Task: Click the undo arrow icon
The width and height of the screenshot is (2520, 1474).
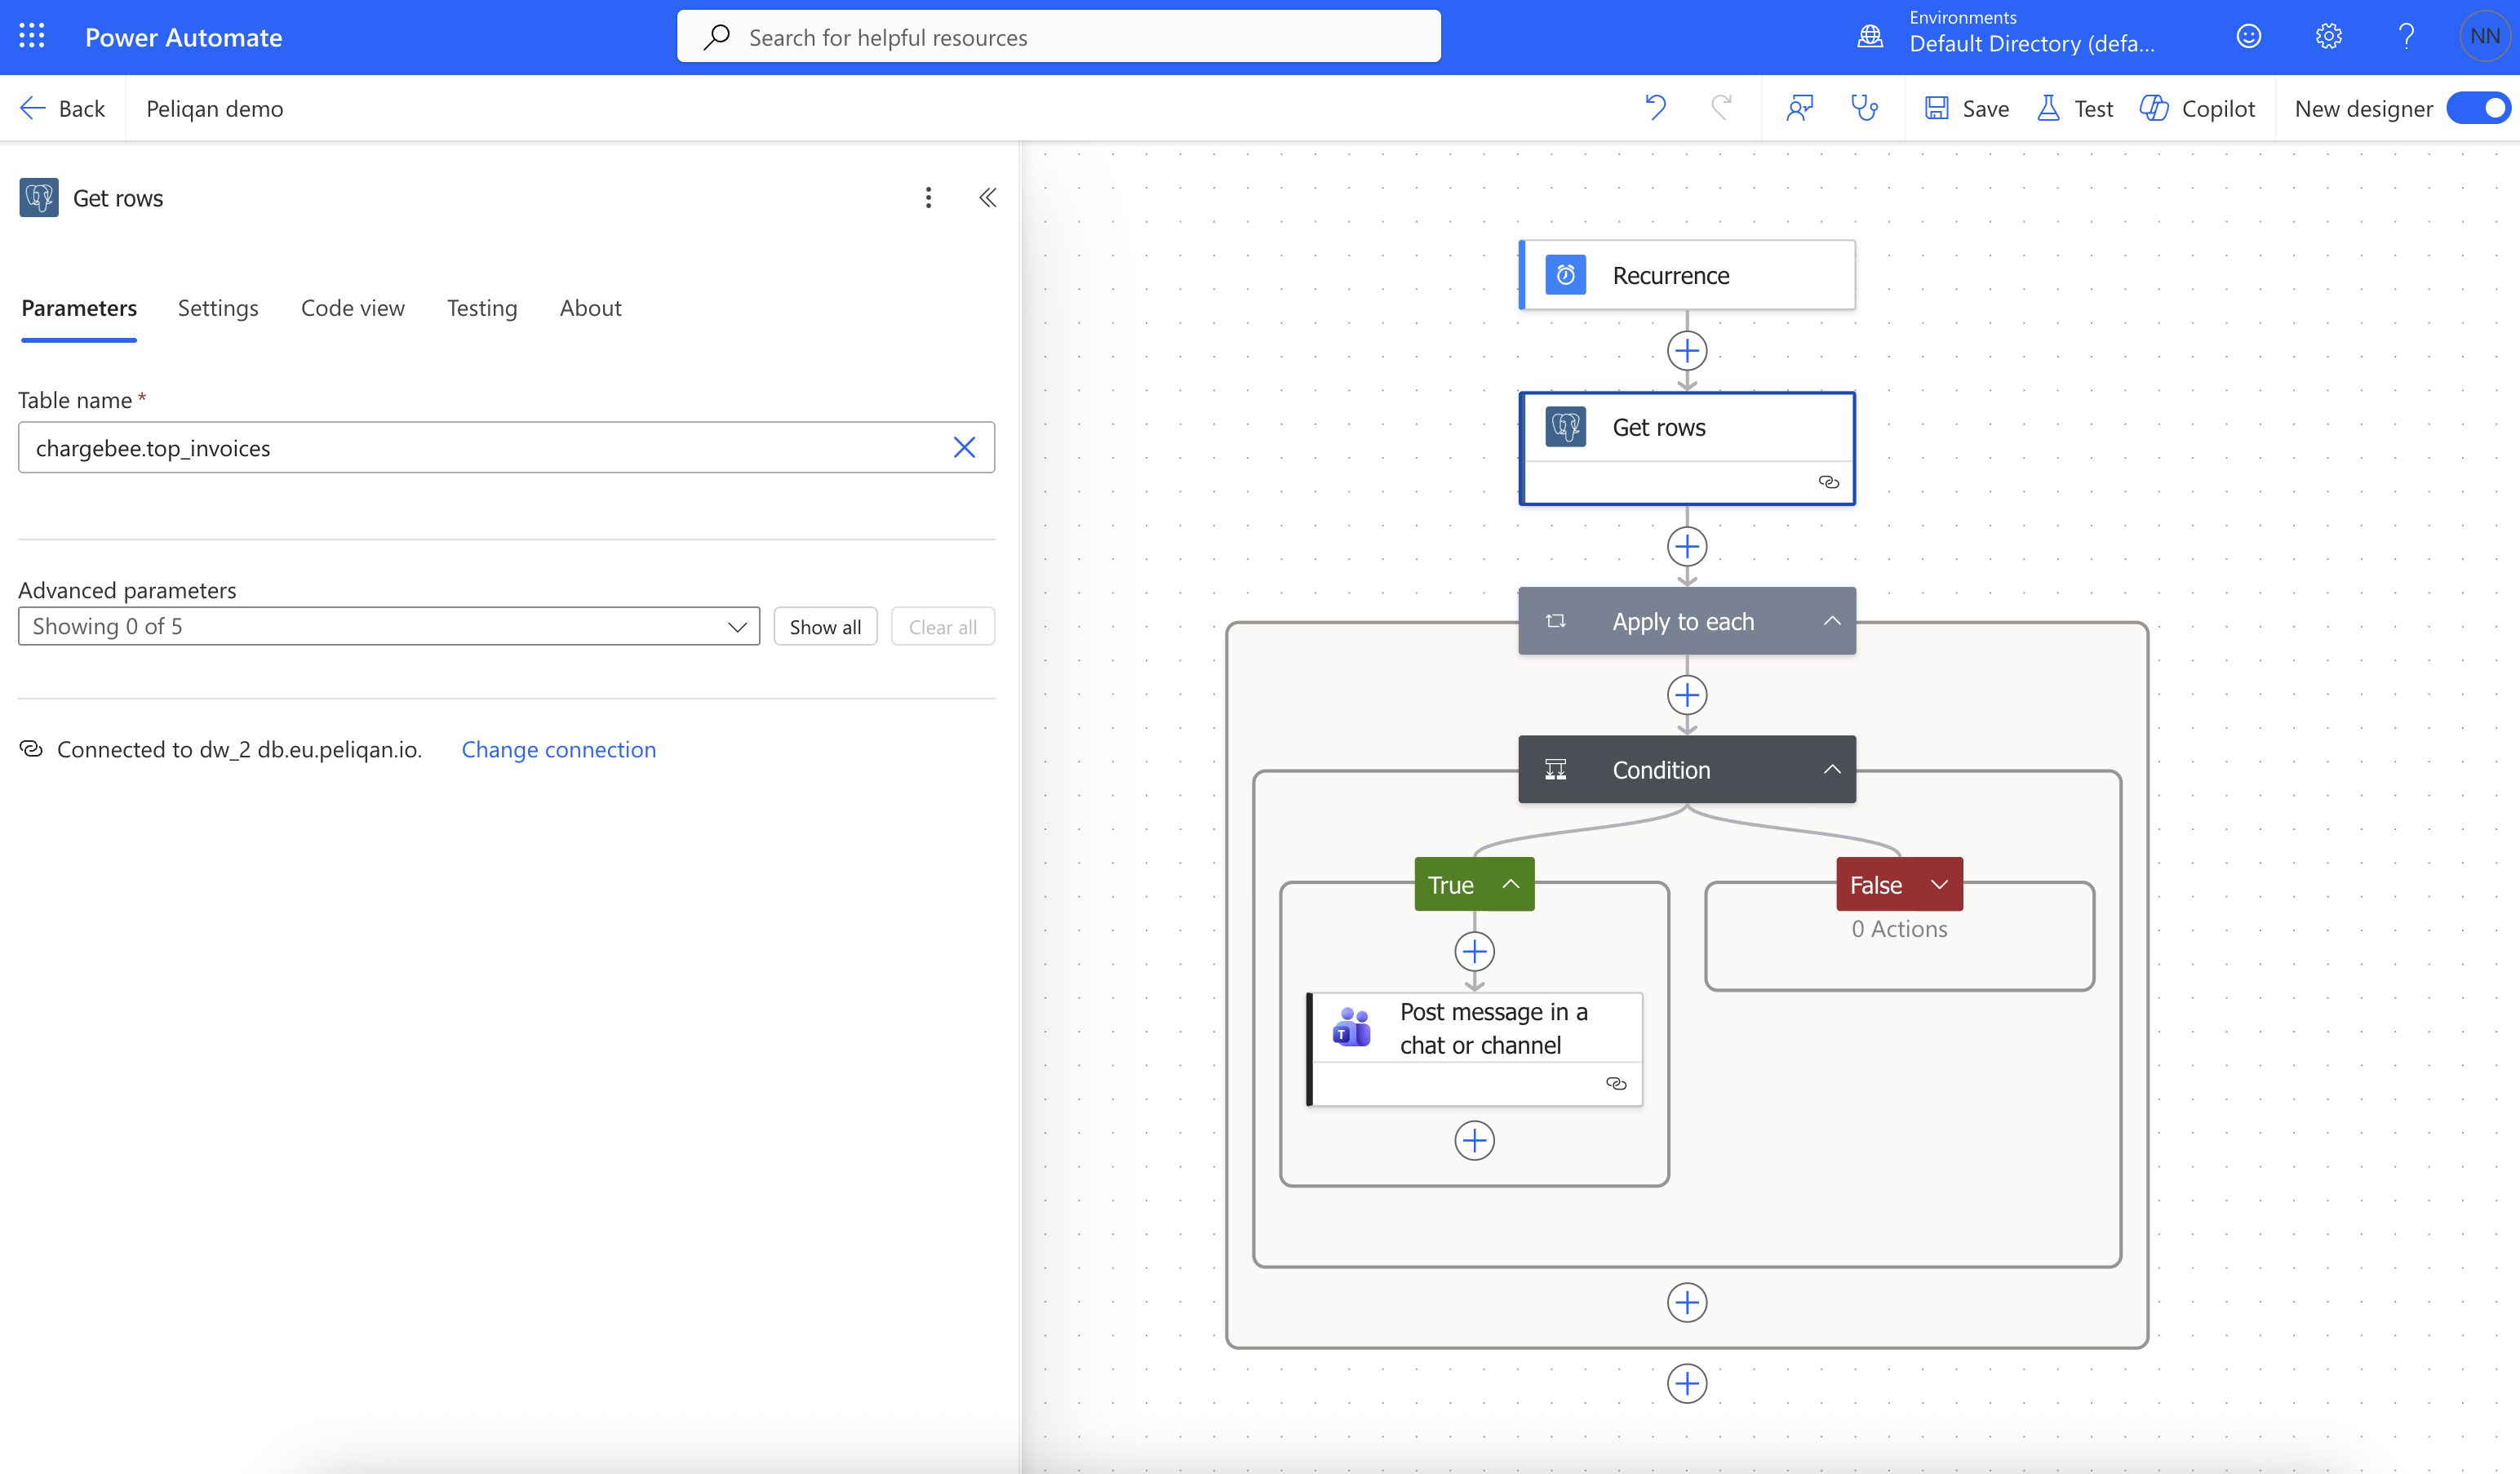Action: (x=1655, y=108)
